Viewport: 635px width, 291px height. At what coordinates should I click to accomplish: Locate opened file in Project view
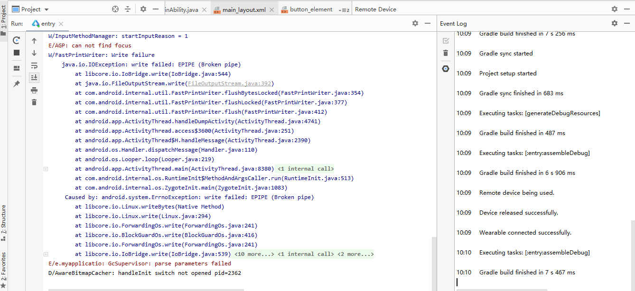point(115,9)
